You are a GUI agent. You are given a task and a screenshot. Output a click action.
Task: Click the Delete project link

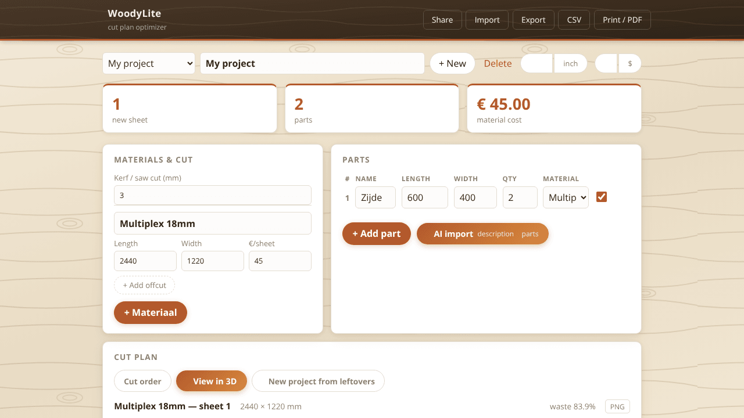(x=498, y=63)
